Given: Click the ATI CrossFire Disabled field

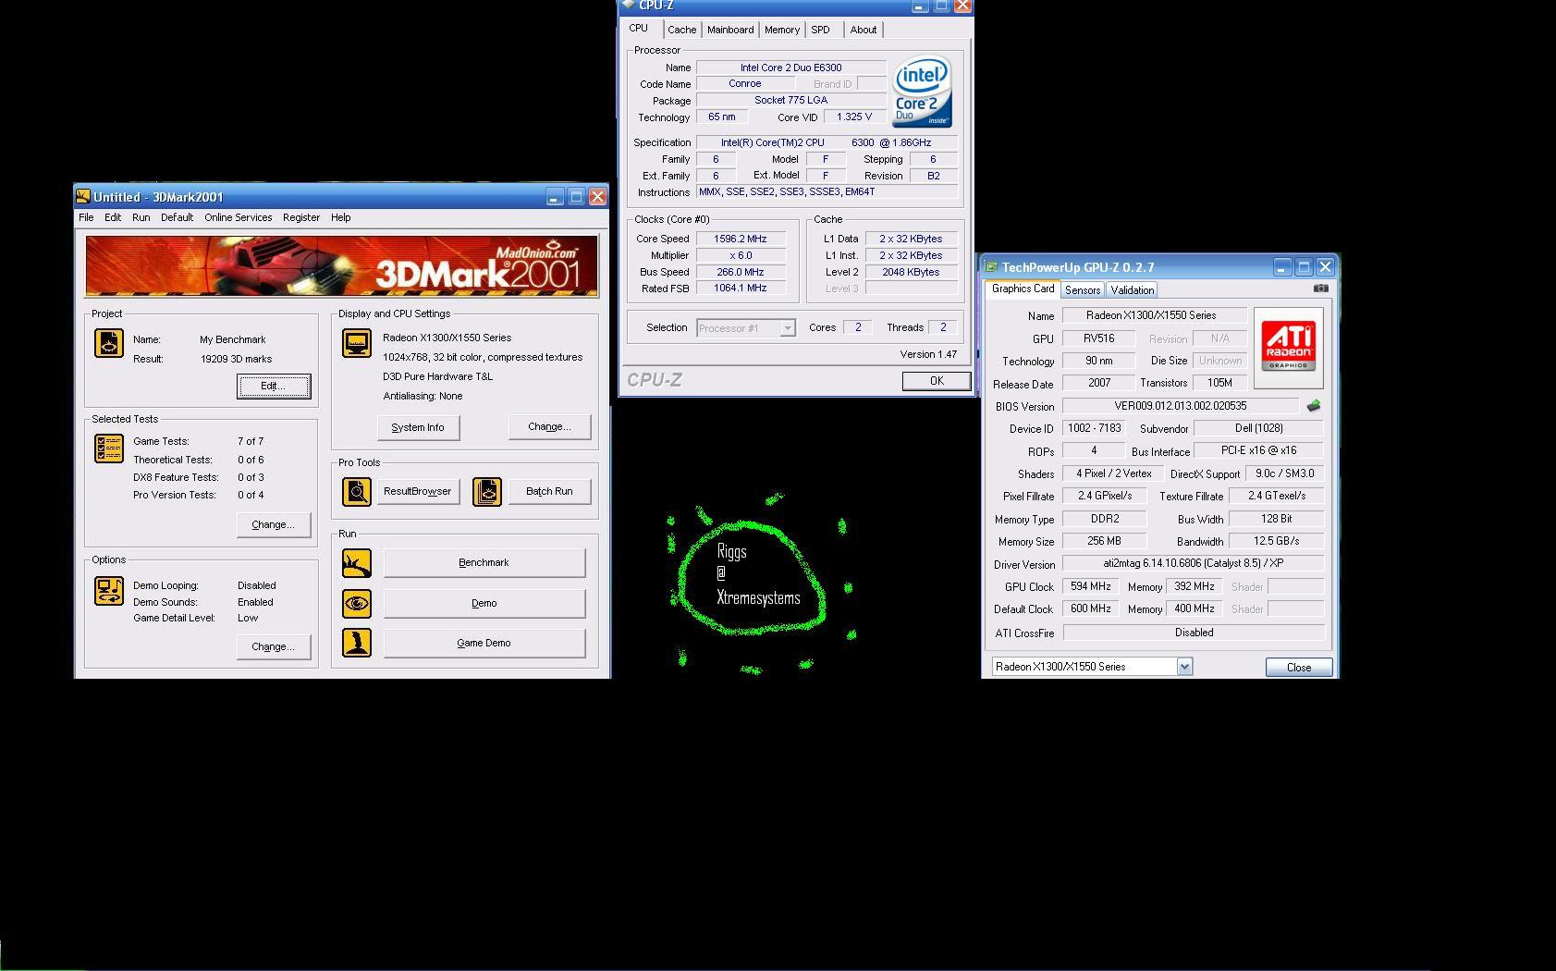Looking at the screenshot, I should (x=1195, y=633).
